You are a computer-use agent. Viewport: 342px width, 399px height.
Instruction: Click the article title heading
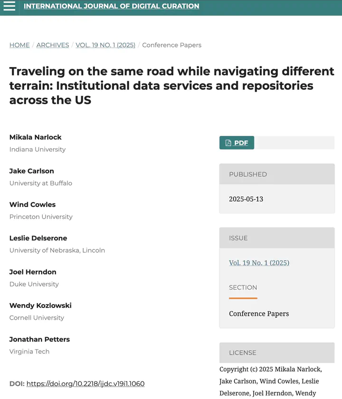tap(171, 85)
